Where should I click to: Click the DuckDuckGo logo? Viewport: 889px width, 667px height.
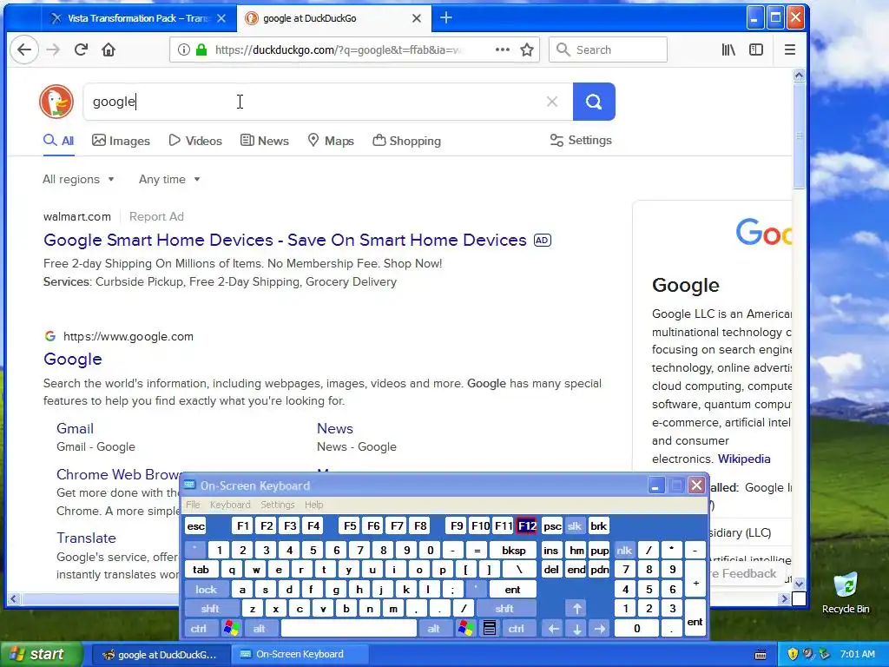coord(56,102)
